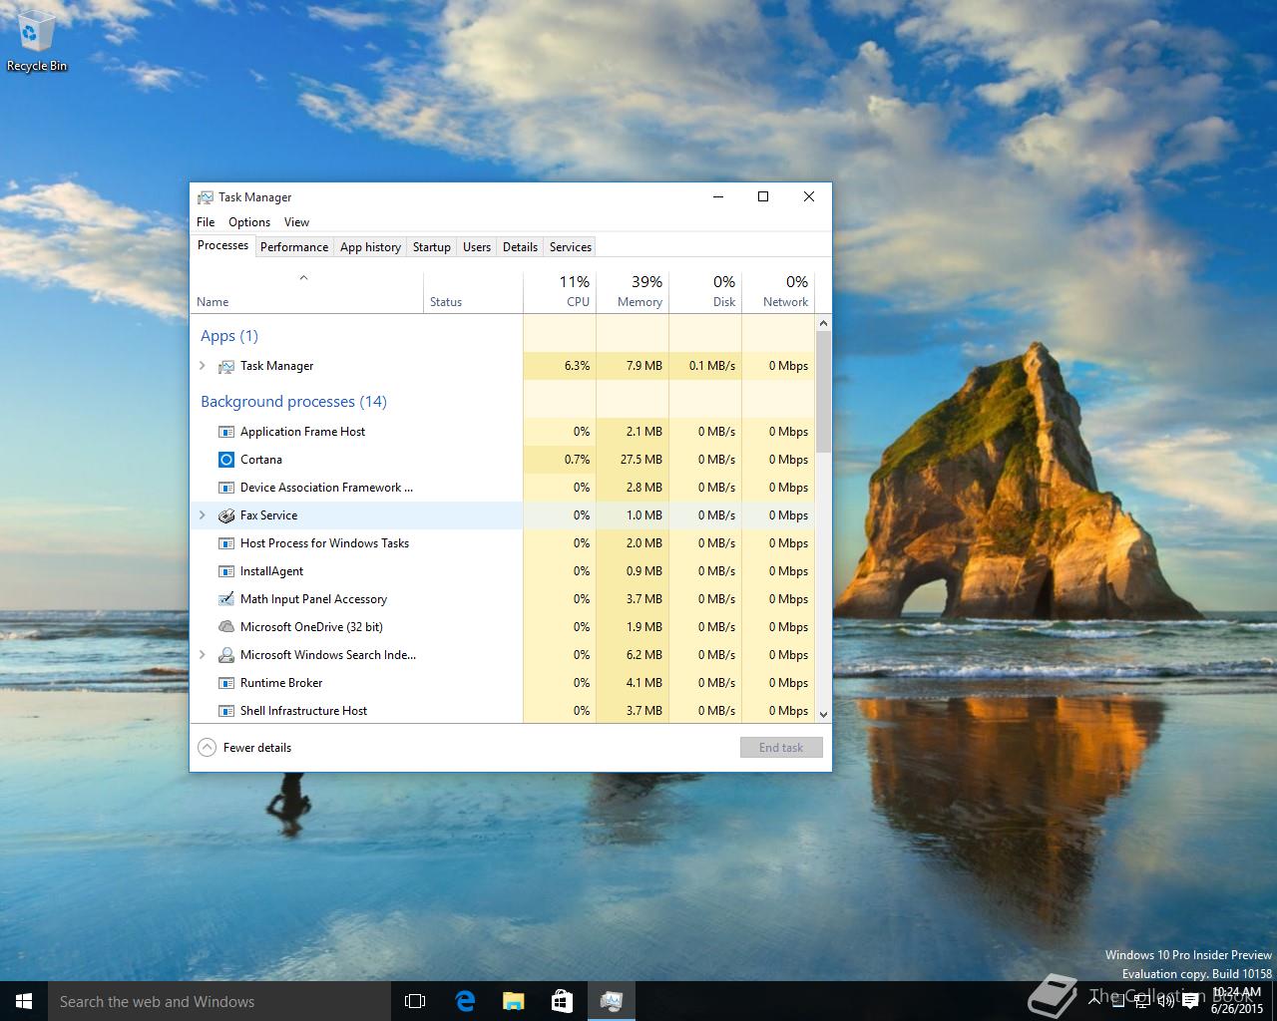The width and height of the screenshot is (1277, 1021).
Task: Sort by the CPU column header
Action: 560,291
